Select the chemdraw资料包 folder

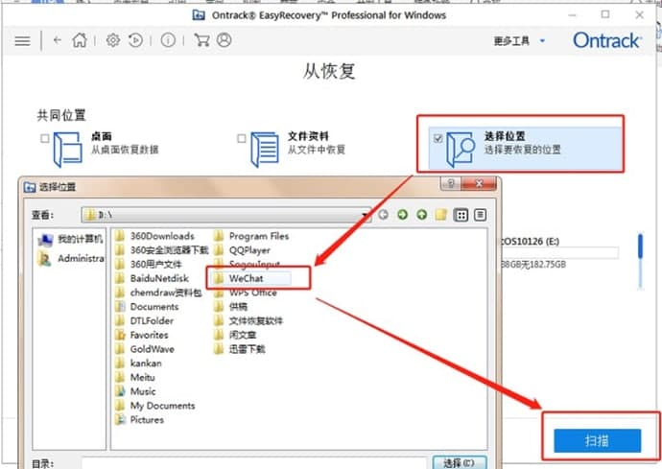(158, 293)
